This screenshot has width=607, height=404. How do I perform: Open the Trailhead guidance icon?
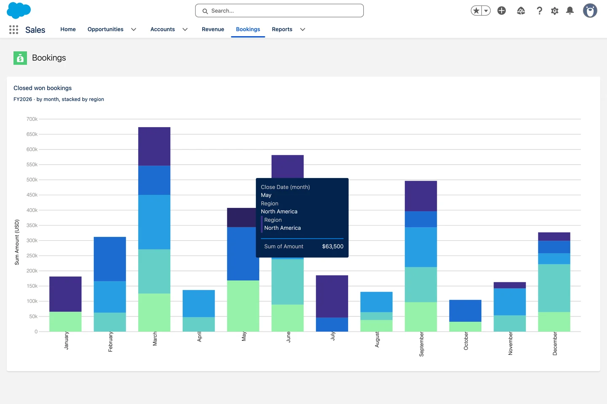point(521,11)
